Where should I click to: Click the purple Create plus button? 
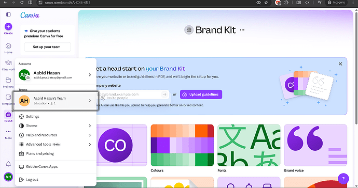(x=8, y=26)
